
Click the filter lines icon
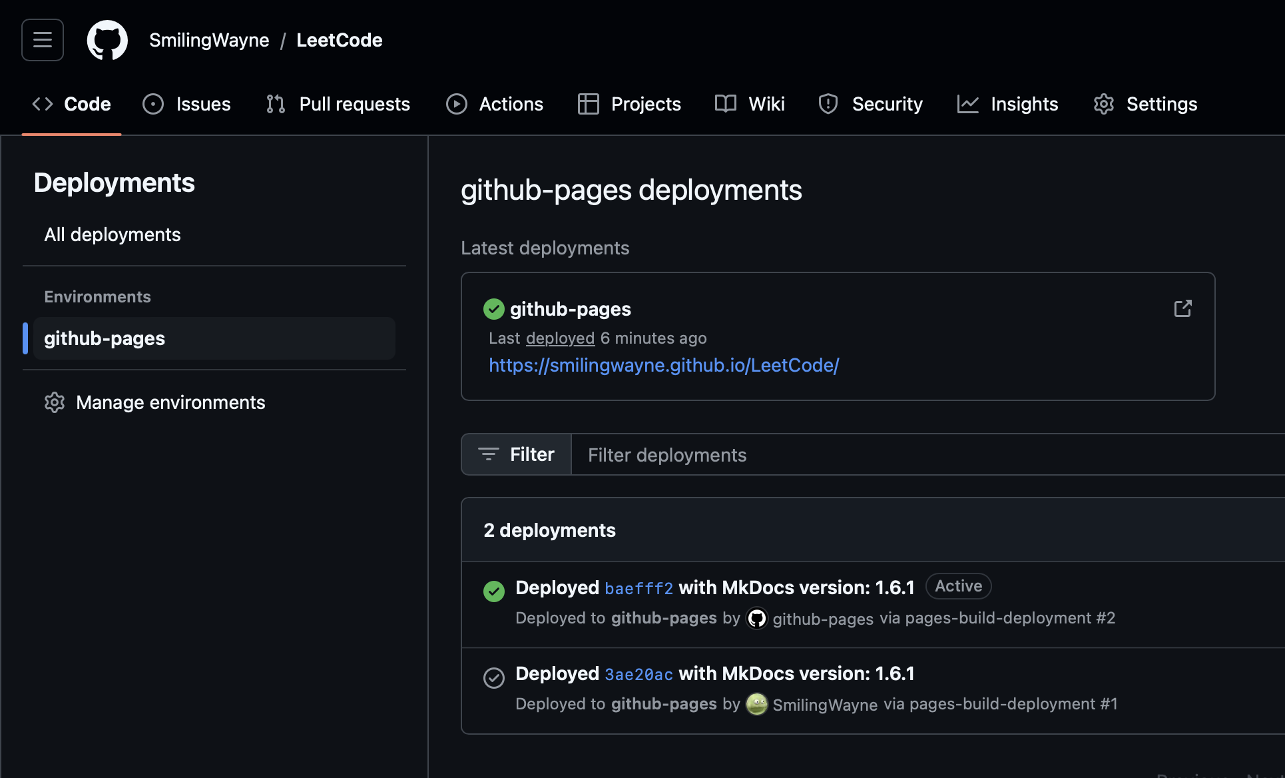(x=489, y=454)
